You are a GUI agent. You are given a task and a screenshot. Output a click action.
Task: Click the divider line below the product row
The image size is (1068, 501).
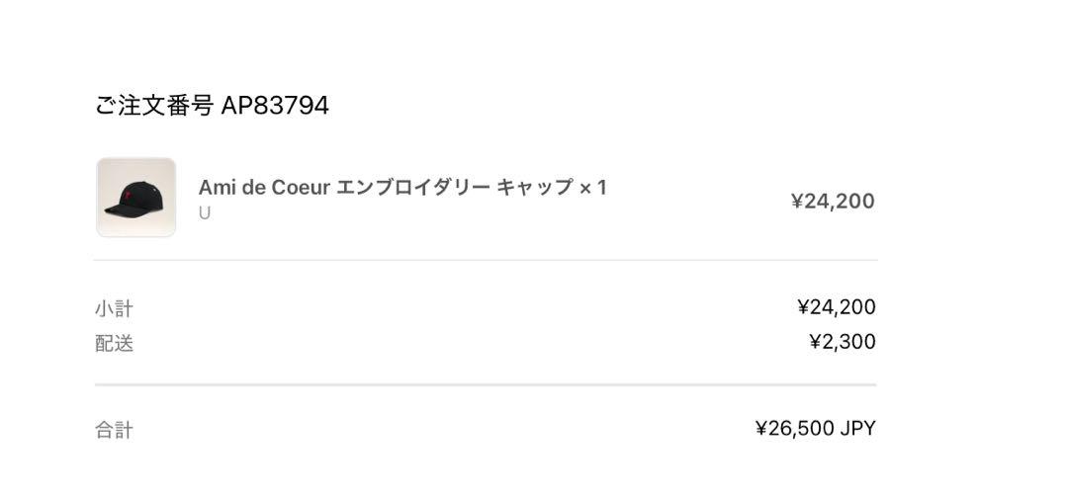point(486,260)
